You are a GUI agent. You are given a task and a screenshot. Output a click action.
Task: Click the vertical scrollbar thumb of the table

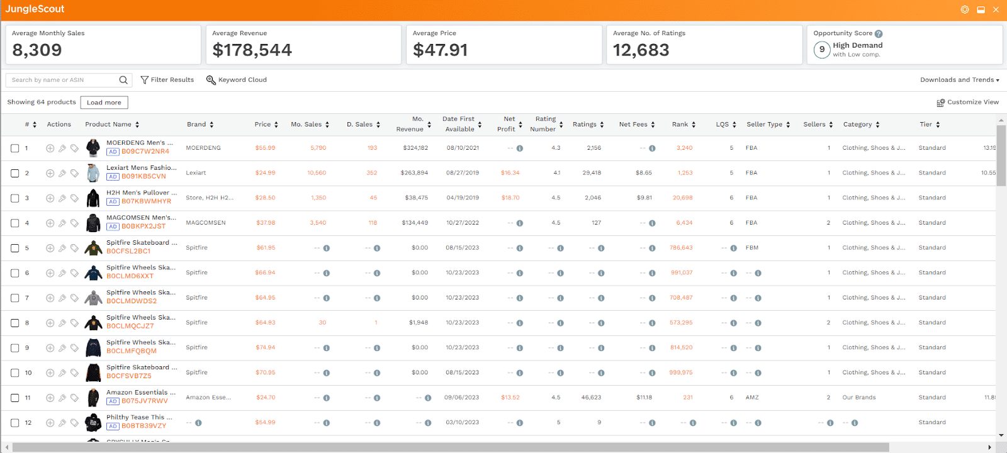1001,156
